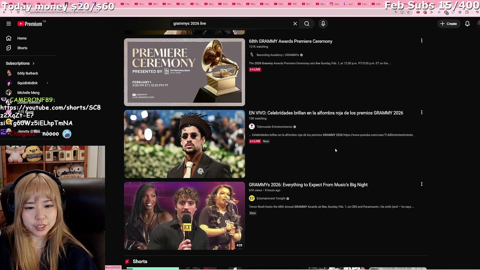
Task: Click the LIVE badge on the Telemundo result
Action: (255, 141)
